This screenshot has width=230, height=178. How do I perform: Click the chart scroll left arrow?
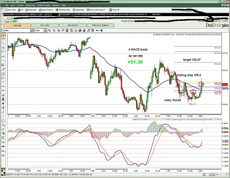pos(204,175)
